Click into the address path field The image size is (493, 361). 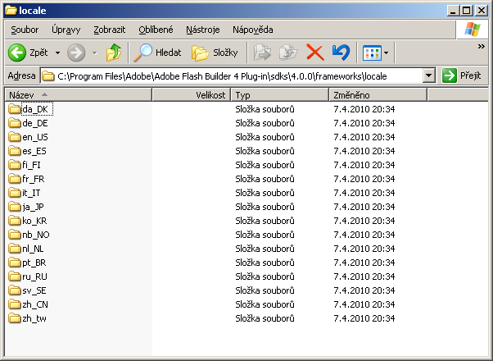pyautogui.click(x=238, y=76)
